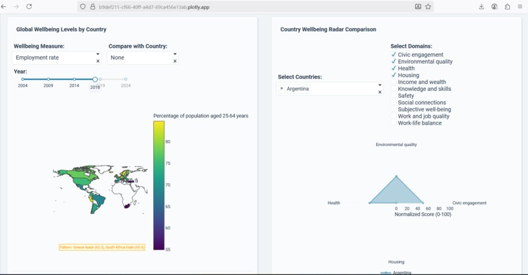
Task: Click the 'Compare with Country:' label
Action: (138, 46)
